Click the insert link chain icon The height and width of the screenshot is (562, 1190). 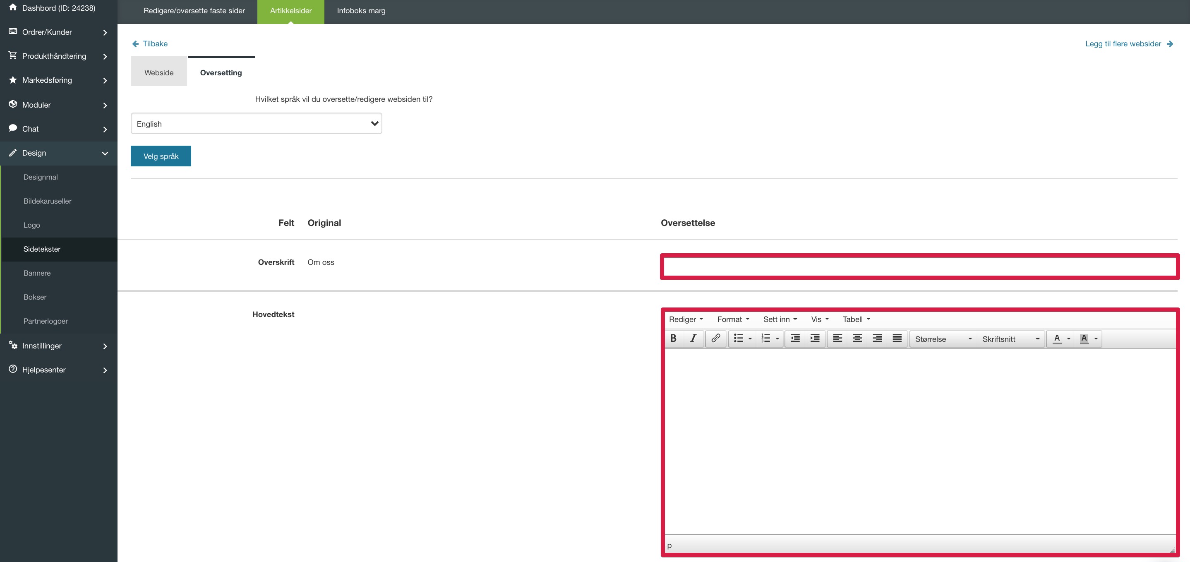pos(715,338)
